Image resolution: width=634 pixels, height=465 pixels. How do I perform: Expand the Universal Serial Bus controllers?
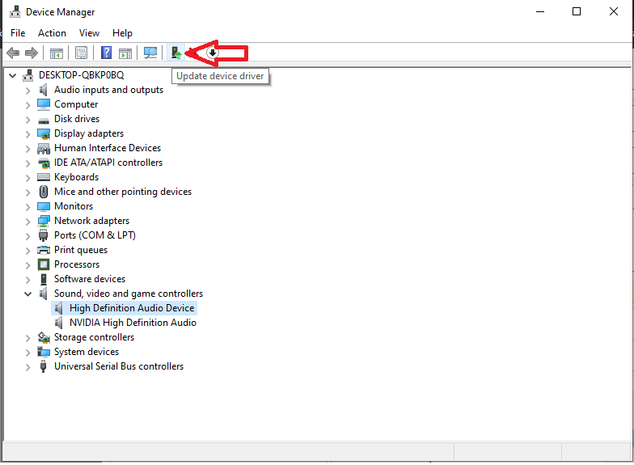27,366
